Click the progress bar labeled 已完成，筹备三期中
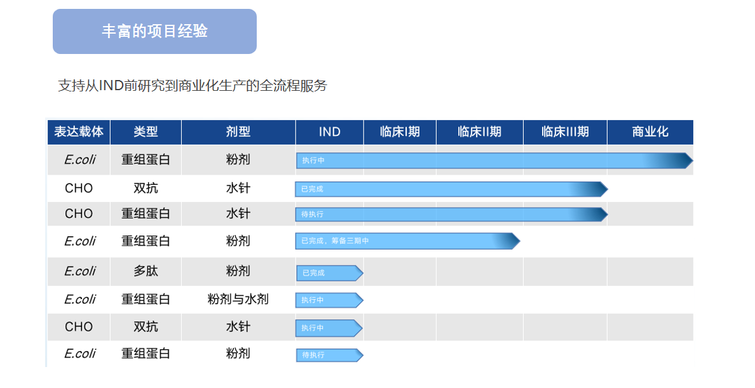The width and height of the screenshot is (755, 388). [407, 241]
